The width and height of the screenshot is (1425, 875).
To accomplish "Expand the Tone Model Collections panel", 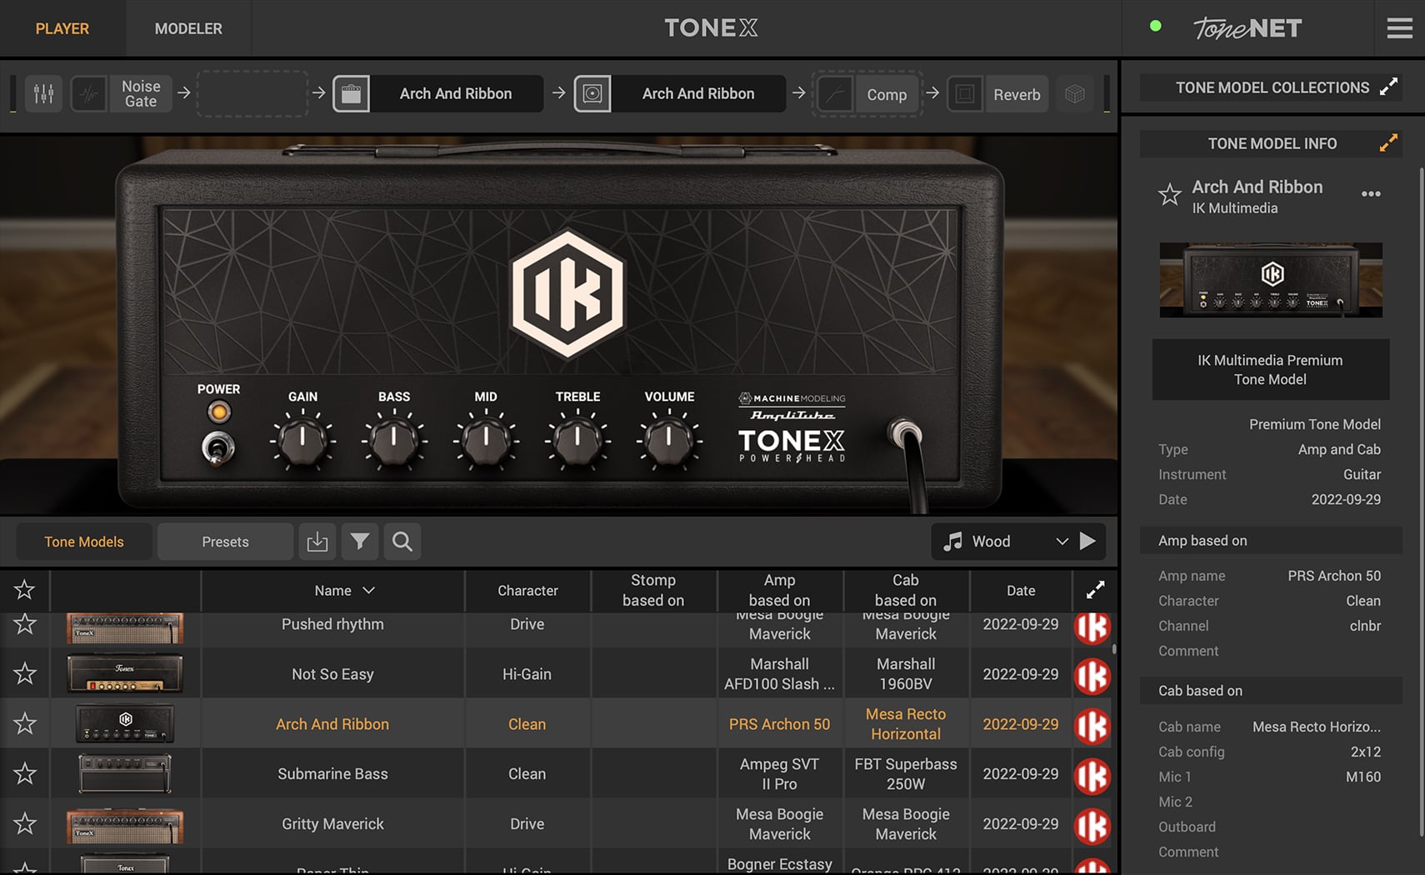I will [x=1389, y=87].
